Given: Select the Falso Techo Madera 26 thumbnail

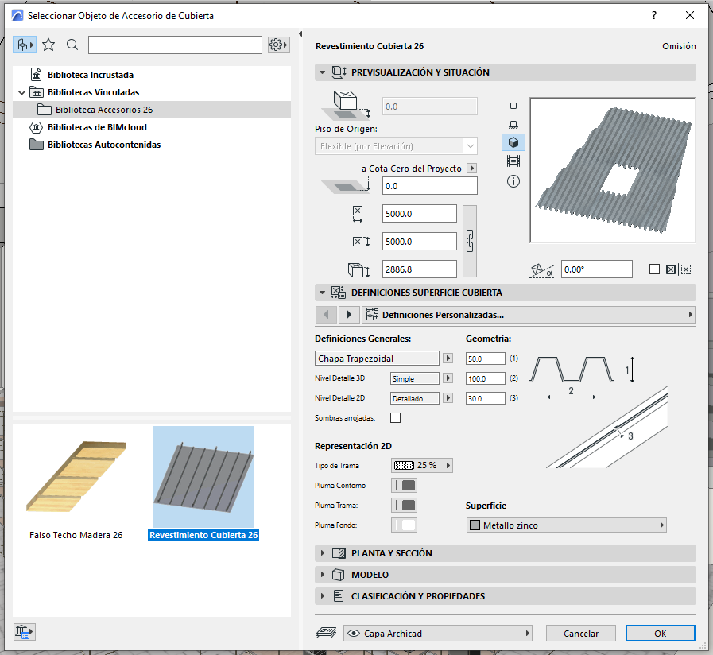Looking at the screenshot, I should click(76, 477).
